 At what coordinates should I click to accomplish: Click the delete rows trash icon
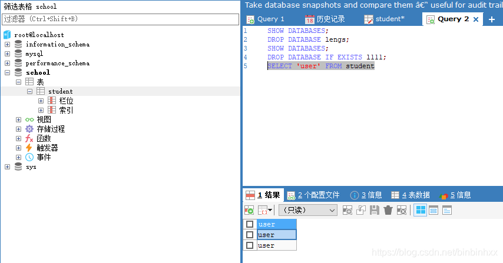point(388,211)
